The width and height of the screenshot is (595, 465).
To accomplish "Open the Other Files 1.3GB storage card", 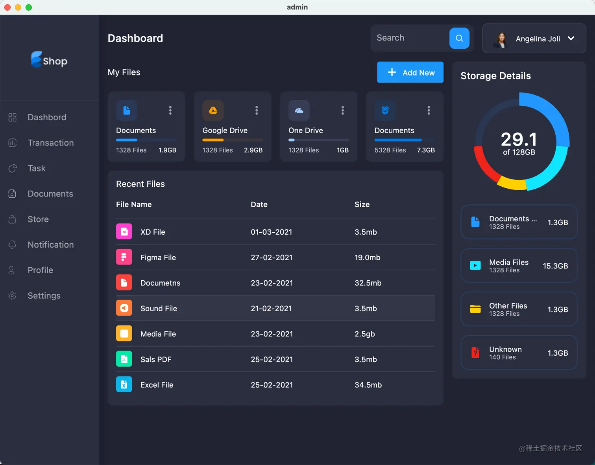I will (519, 309).
